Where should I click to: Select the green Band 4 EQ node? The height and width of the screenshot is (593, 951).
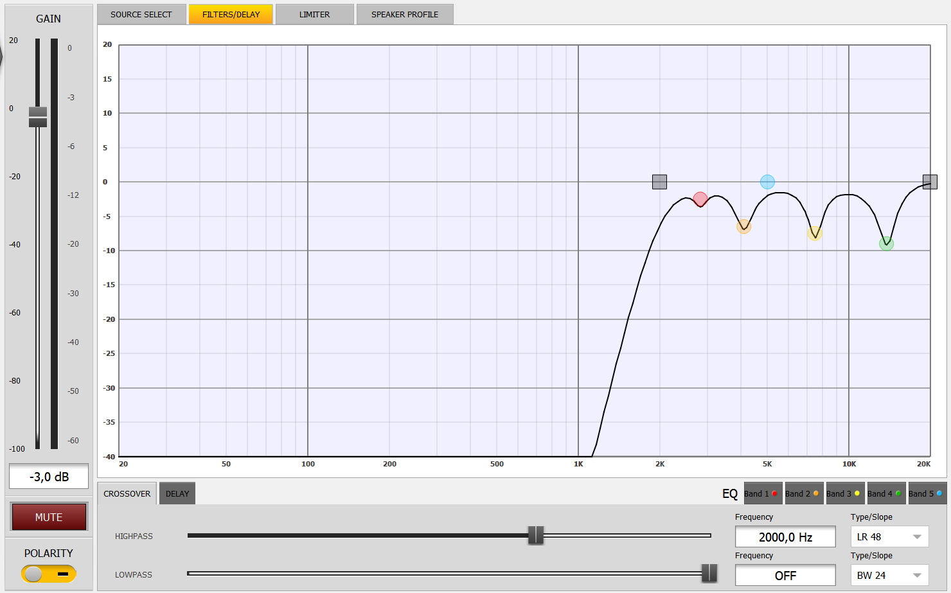point(886,243)
